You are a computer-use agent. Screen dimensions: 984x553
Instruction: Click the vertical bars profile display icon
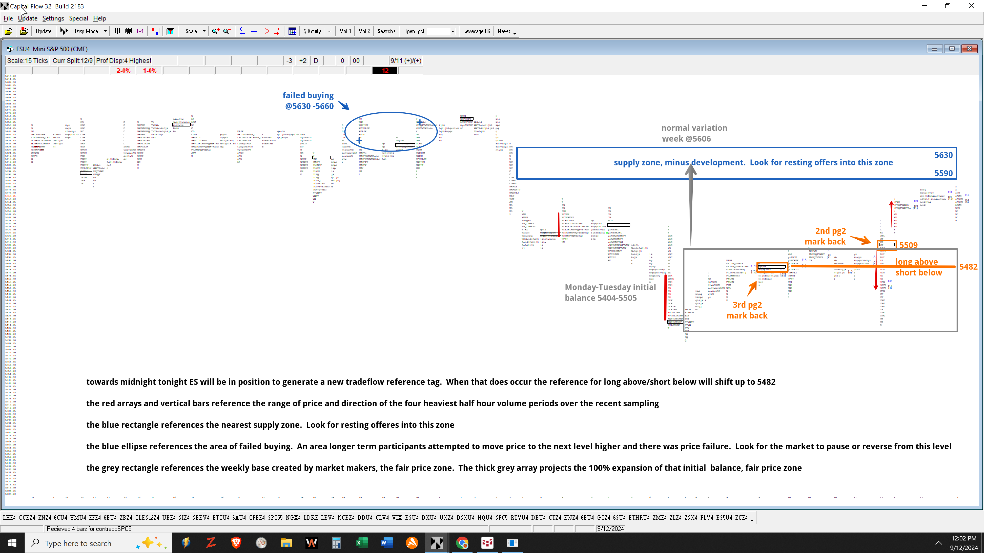[x=117, y=31]
